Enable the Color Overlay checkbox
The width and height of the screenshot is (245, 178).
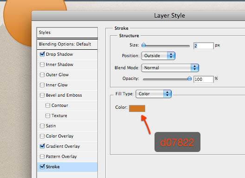pyautogui.click(x=42, y=136)
